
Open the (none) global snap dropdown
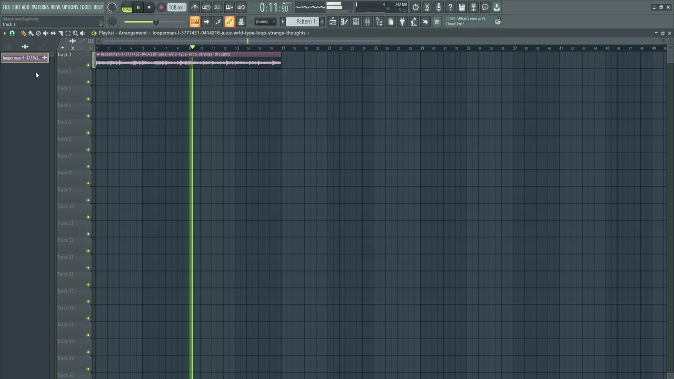265,22
